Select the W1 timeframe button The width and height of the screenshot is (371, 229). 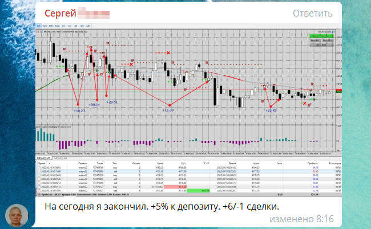click(82, 26)
